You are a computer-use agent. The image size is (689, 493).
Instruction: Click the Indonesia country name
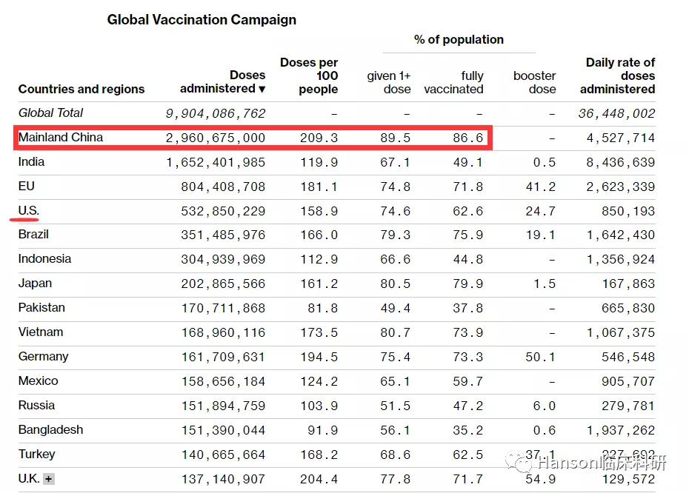tap(44, 259)
